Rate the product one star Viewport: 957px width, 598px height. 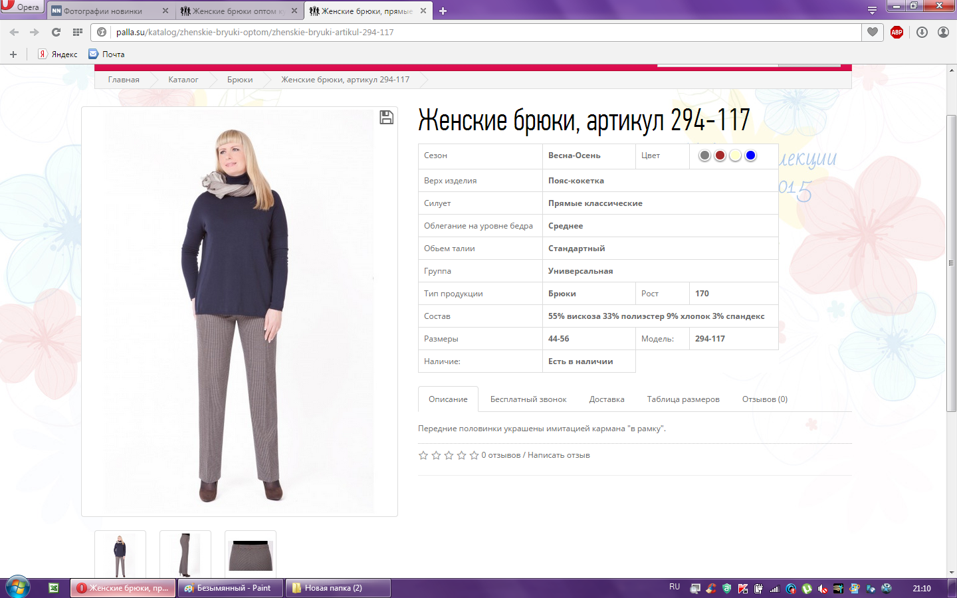pos(423,455)
